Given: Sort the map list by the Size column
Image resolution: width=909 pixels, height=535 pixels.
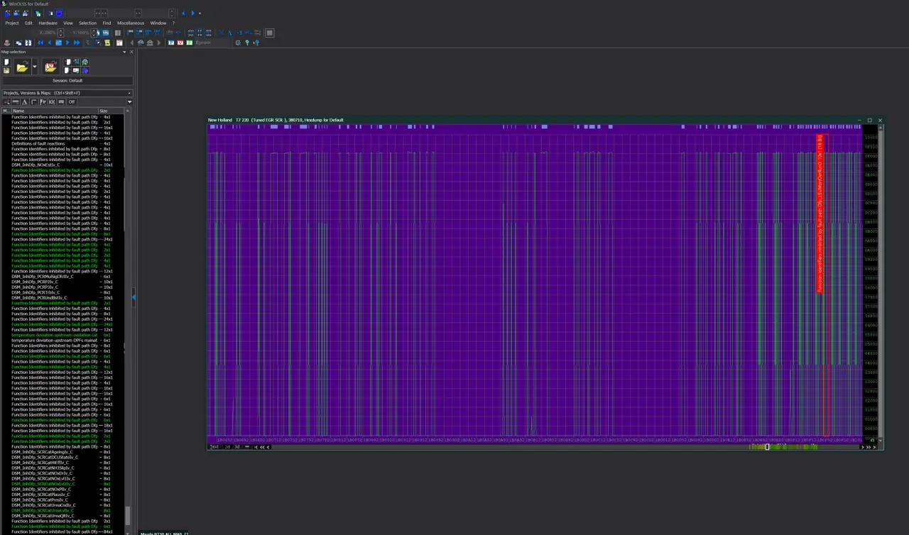Looking at the screenshot, I should coord(110,111).
